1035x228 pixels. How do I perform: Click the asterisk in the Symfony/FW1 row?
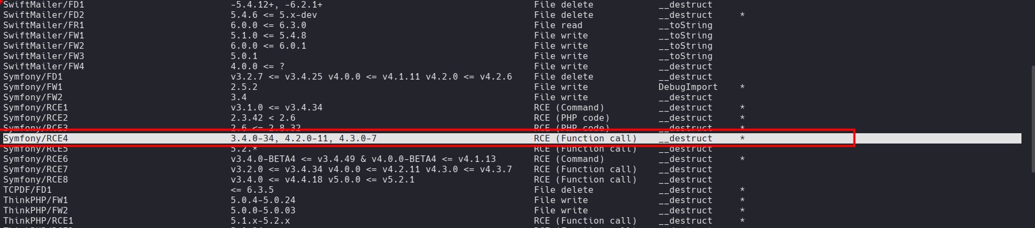point(742,87)
